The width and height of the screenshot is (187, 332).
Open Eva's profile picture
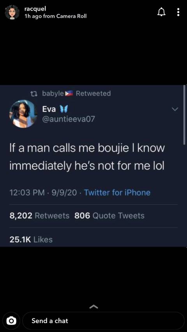point(23,114)
